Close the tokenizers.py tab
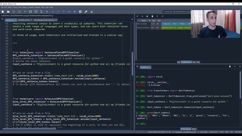 coord(16,20)
